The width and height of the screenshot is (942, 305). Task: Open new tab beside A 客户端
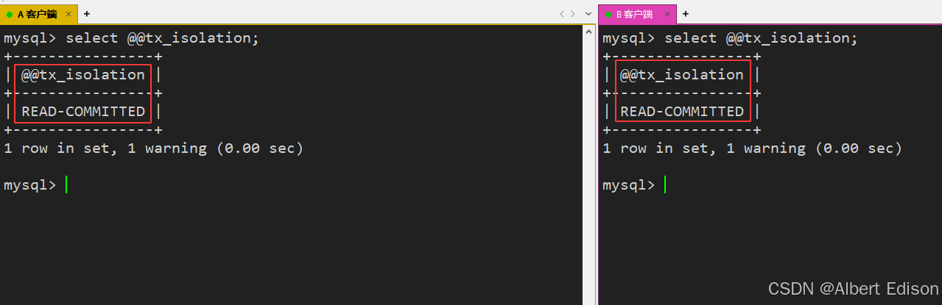87,14
